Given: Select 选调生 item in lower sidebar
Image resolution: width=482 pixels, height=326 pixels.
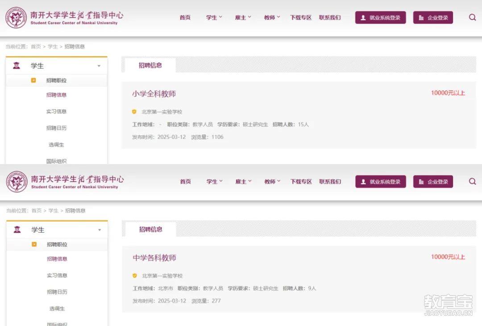Looking at the screenshot, I should pyautogui.click(x=57, y=309).
